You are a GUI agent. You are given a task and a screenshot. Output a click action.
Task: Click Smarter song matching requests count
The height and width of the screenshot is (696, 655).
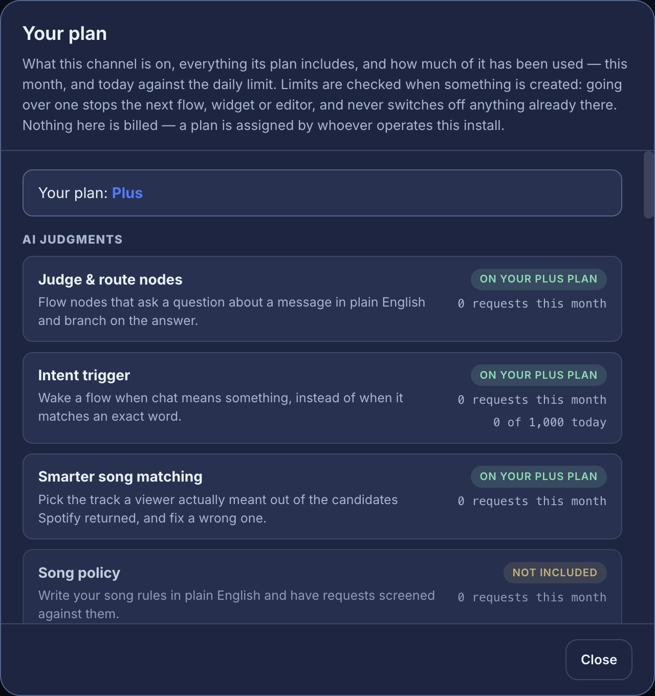click(x=532, y=501)
